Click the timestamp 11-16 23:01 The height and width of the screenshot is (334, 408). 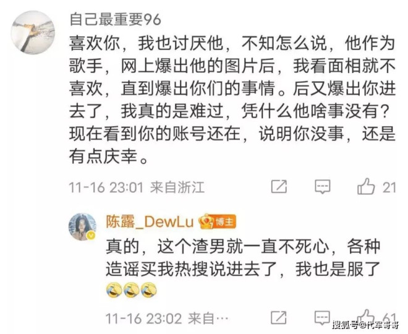[106, 187]
